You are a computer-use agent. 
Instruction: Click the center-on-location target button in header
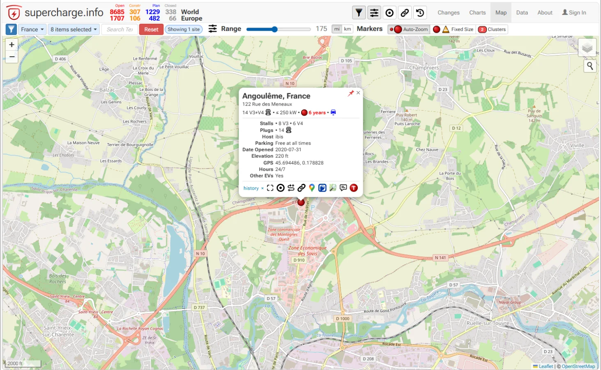pos(389,13)
